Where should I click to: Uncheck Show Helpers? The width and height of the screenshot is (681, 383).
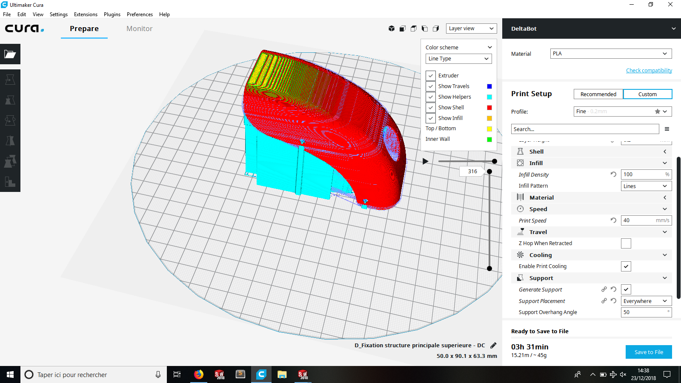(431, 97)
